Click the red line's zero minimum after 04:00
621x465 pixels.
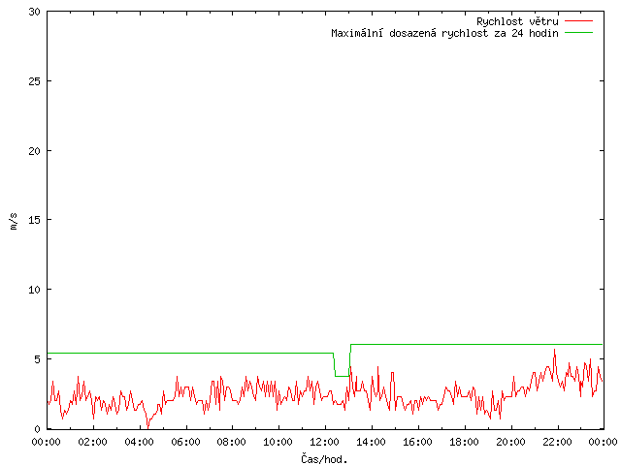[x=148, y=427]
